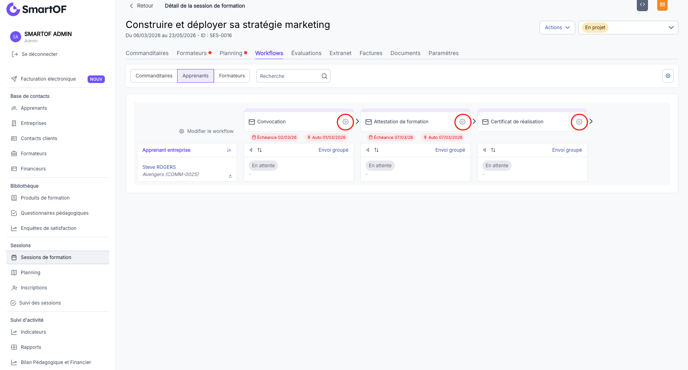
Task: Switch to the Évaluations tab
Action: [306, 53]
